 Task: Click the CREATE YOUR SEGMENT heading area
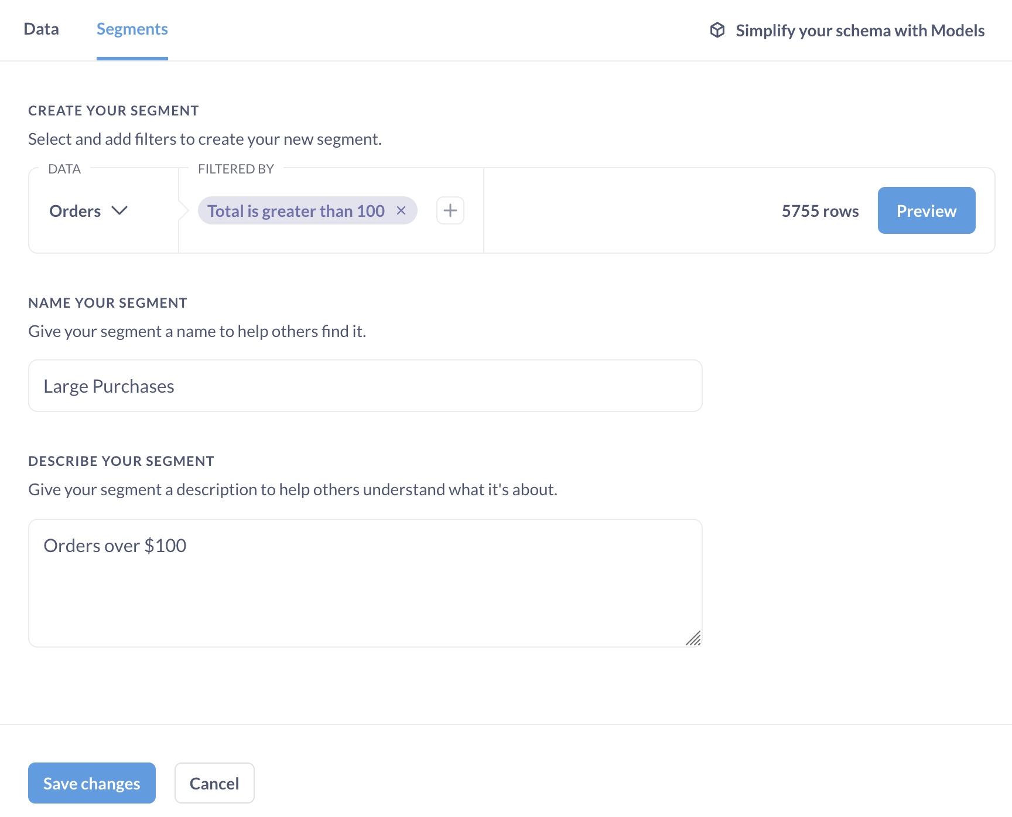click(113, 110)
